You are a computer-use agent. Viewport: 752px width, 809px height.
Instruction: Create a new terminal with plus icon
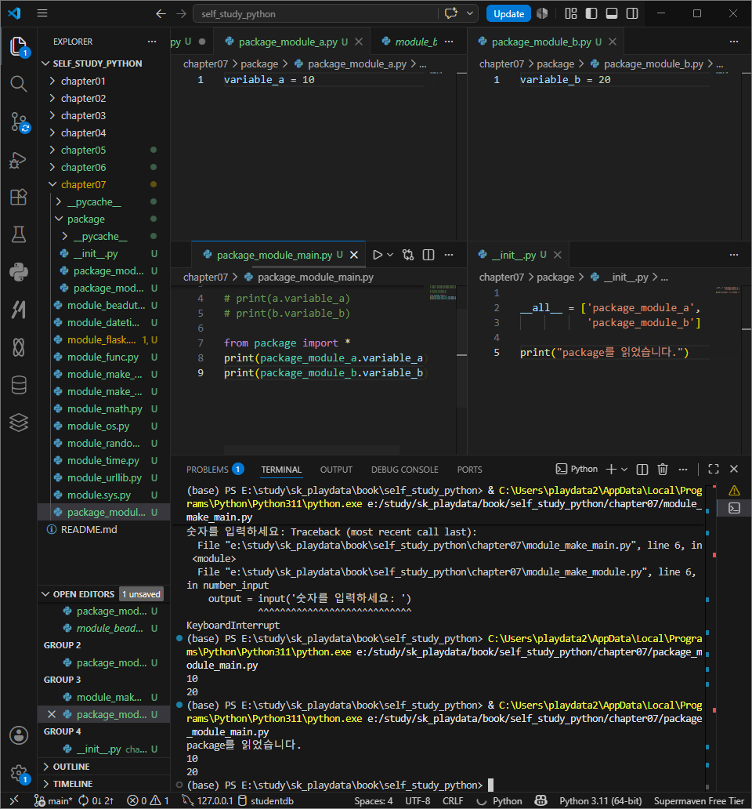tap(611, 469)
